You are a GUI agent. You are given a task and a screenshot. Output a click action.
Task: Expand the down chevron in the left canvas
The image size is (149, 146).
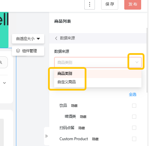pos(4,83)
